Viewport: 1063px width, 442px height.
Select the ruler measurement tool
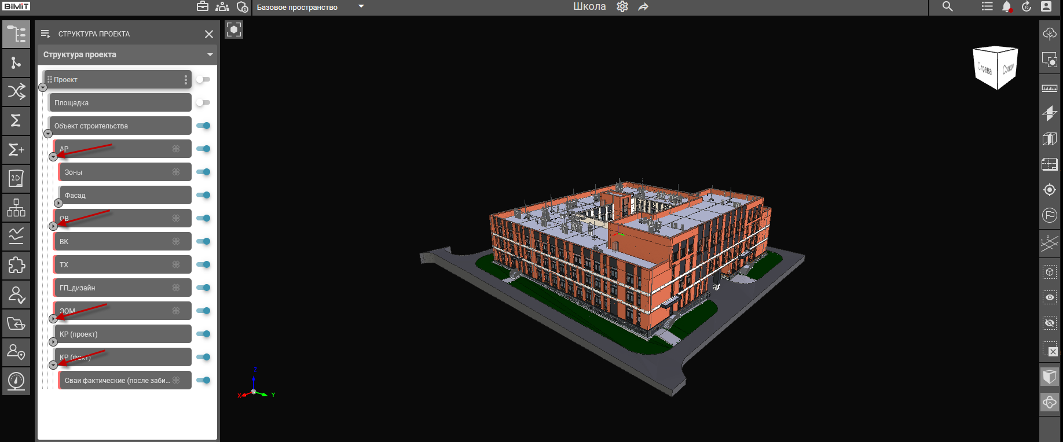tap(1049, 88)
